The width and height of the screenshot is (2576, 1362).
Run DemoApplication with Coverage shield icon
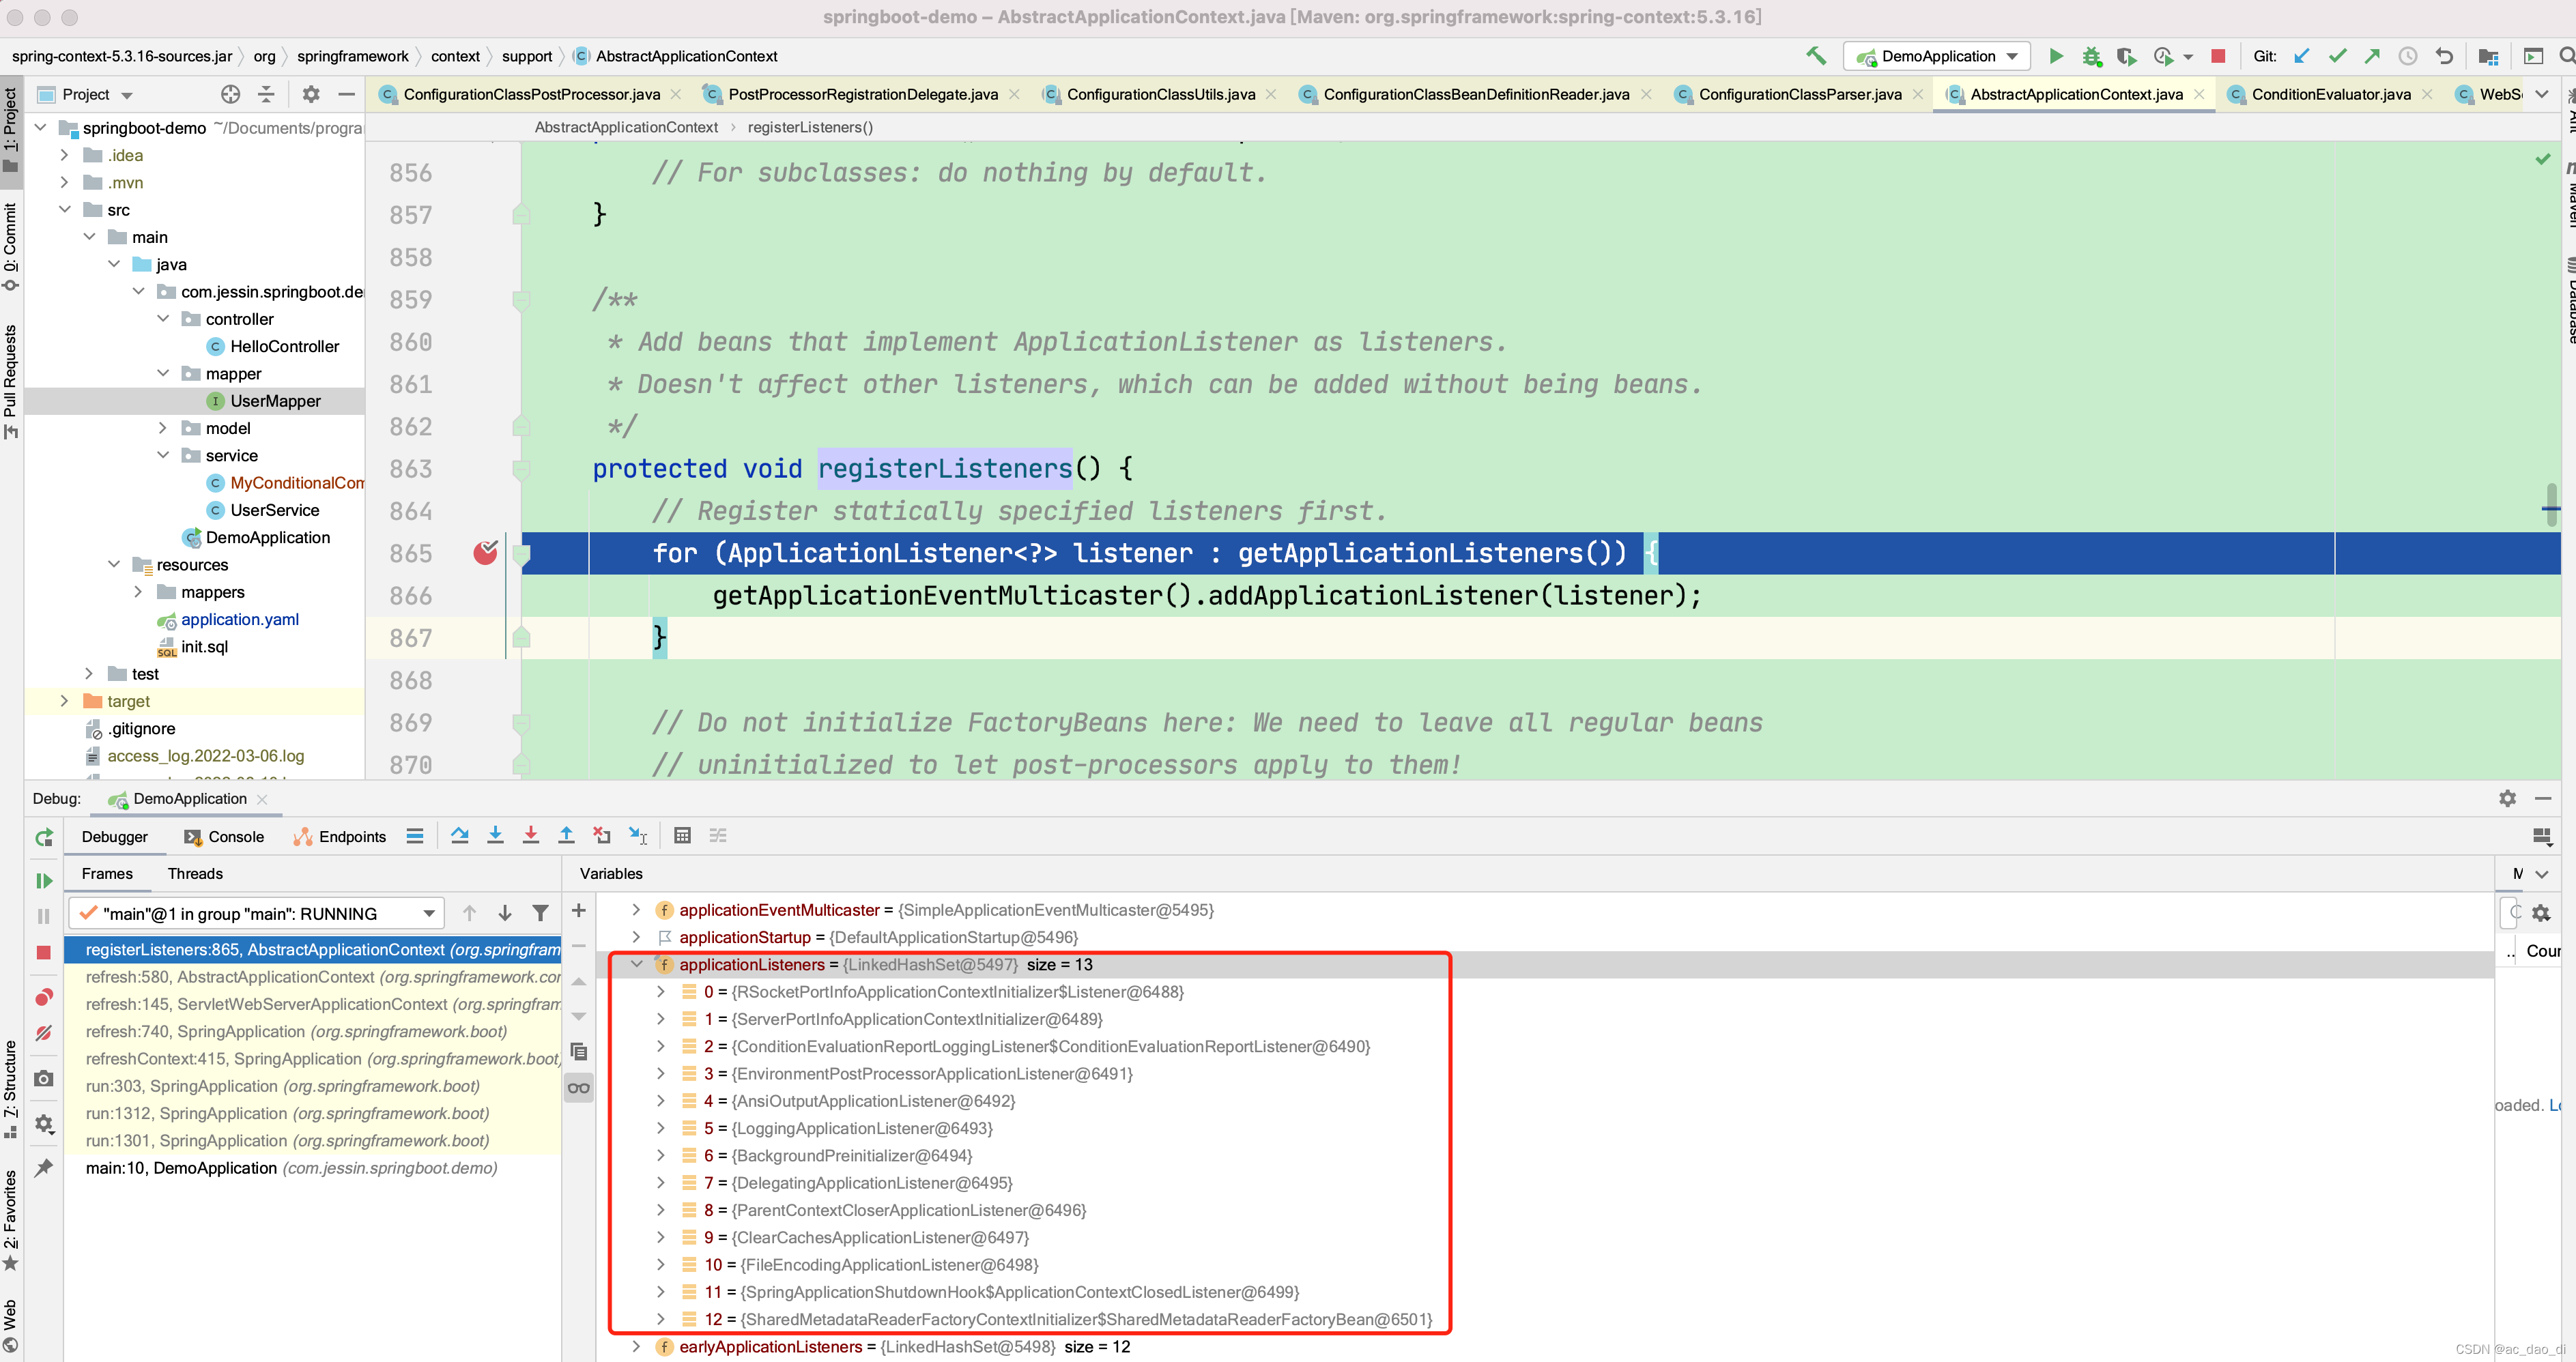click(x=2126, y=56)
